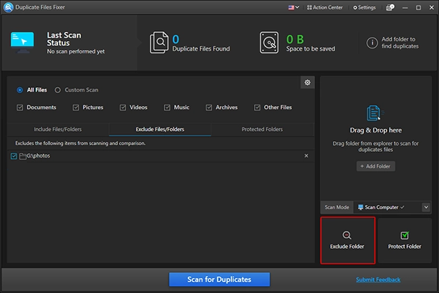439x293 pixels.
Task: Open Settings in the title bar
Action: click(x=364, y=7)
